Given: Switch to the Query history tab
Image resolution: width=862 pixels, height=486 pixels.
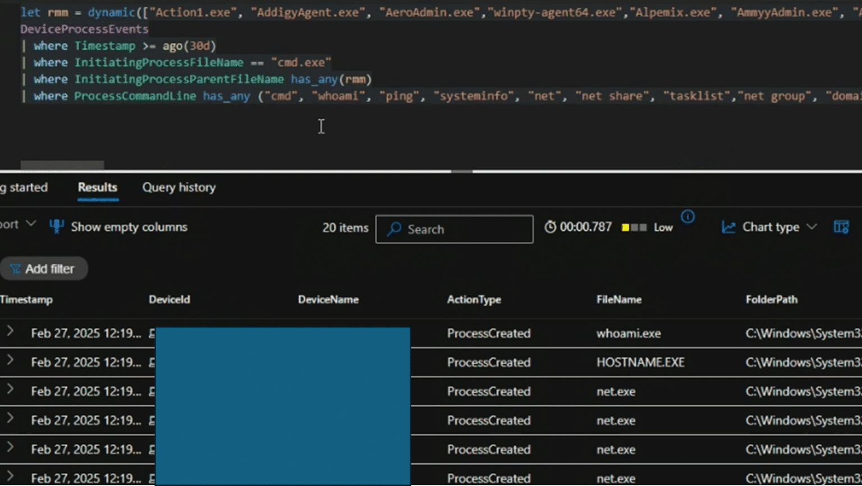Looking at the screenshot, I should (x=179, y=187).
